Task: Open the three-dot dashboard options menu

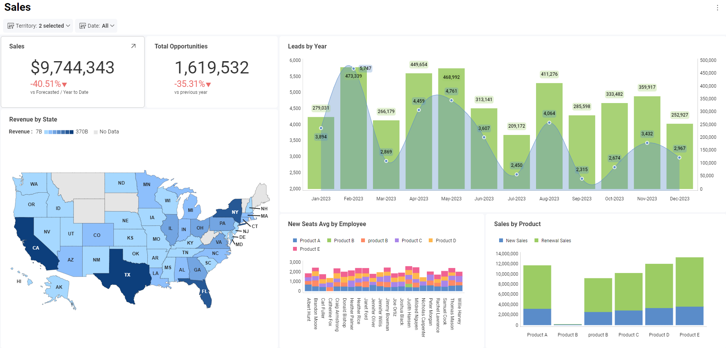Action: 717,8
